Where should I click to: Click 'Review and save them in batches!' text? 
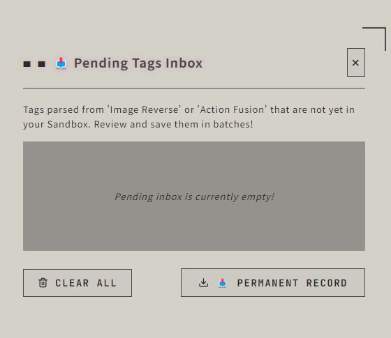point(174,124)
